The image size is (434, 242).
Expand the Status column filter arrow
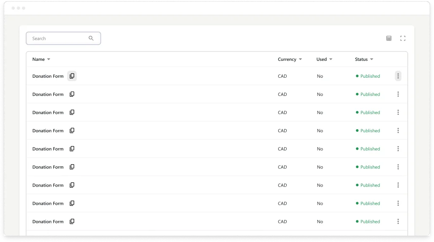(x=372, y=60)
